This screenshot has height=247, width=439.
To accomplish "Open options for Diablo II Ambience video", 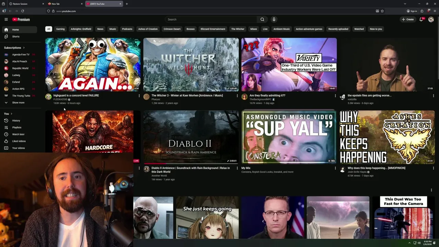I will 237,168.
